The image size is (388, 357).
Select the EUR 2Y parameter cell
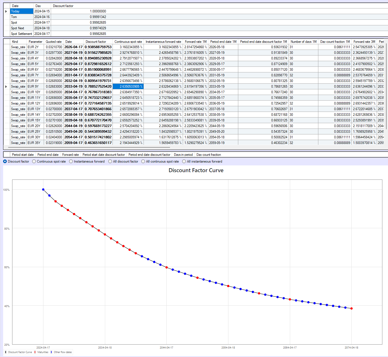point(36,47)
